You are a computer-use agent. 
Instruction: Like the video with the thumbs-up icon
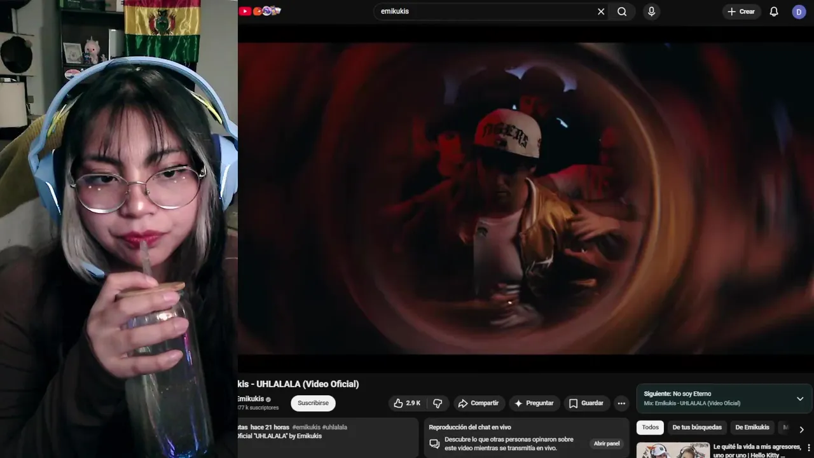399,403
